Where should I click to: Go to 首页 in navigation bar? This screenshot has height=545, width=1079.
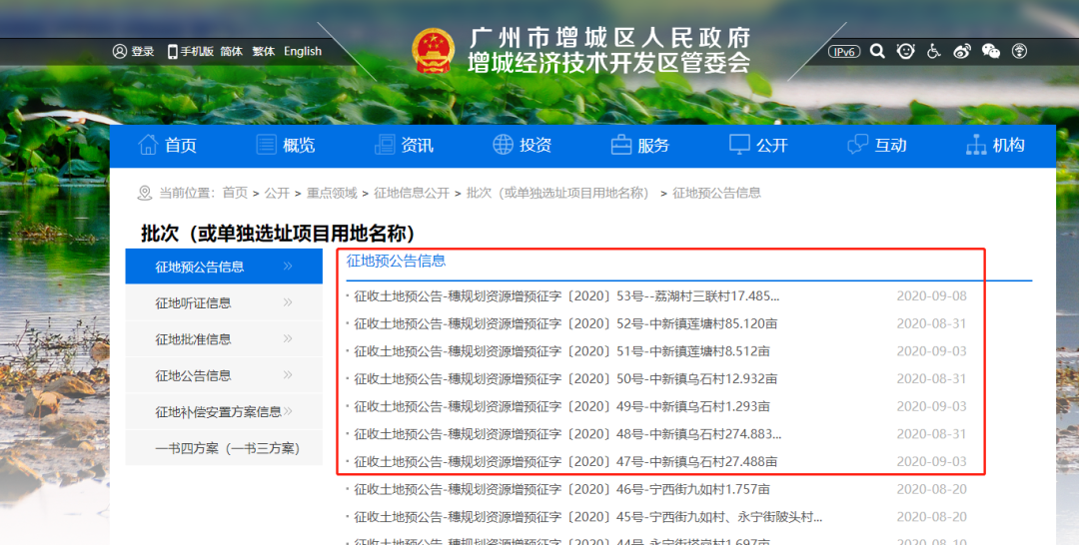[x=168, y=145]
